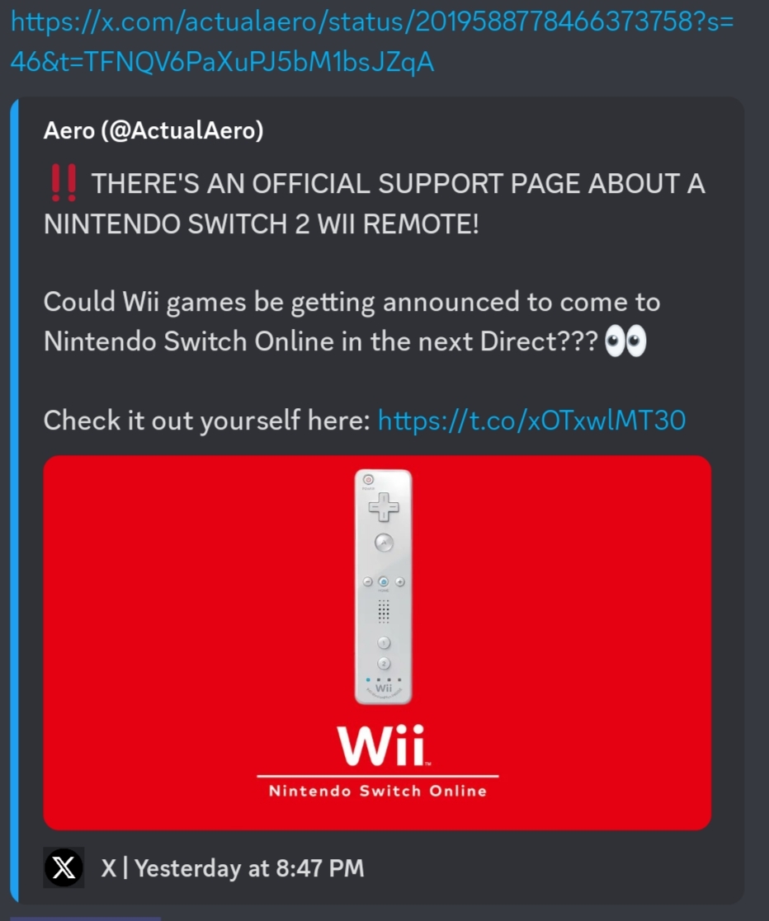Click the Yesterday at 8:47 PM timestamp
The height and width of the screenshot is (921, 769).
tap(249, 868)
